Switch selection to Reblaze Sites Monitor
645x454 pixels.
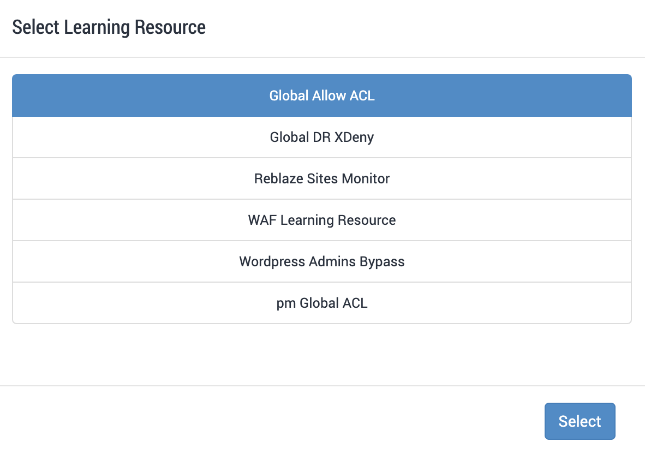coord(322,178)
